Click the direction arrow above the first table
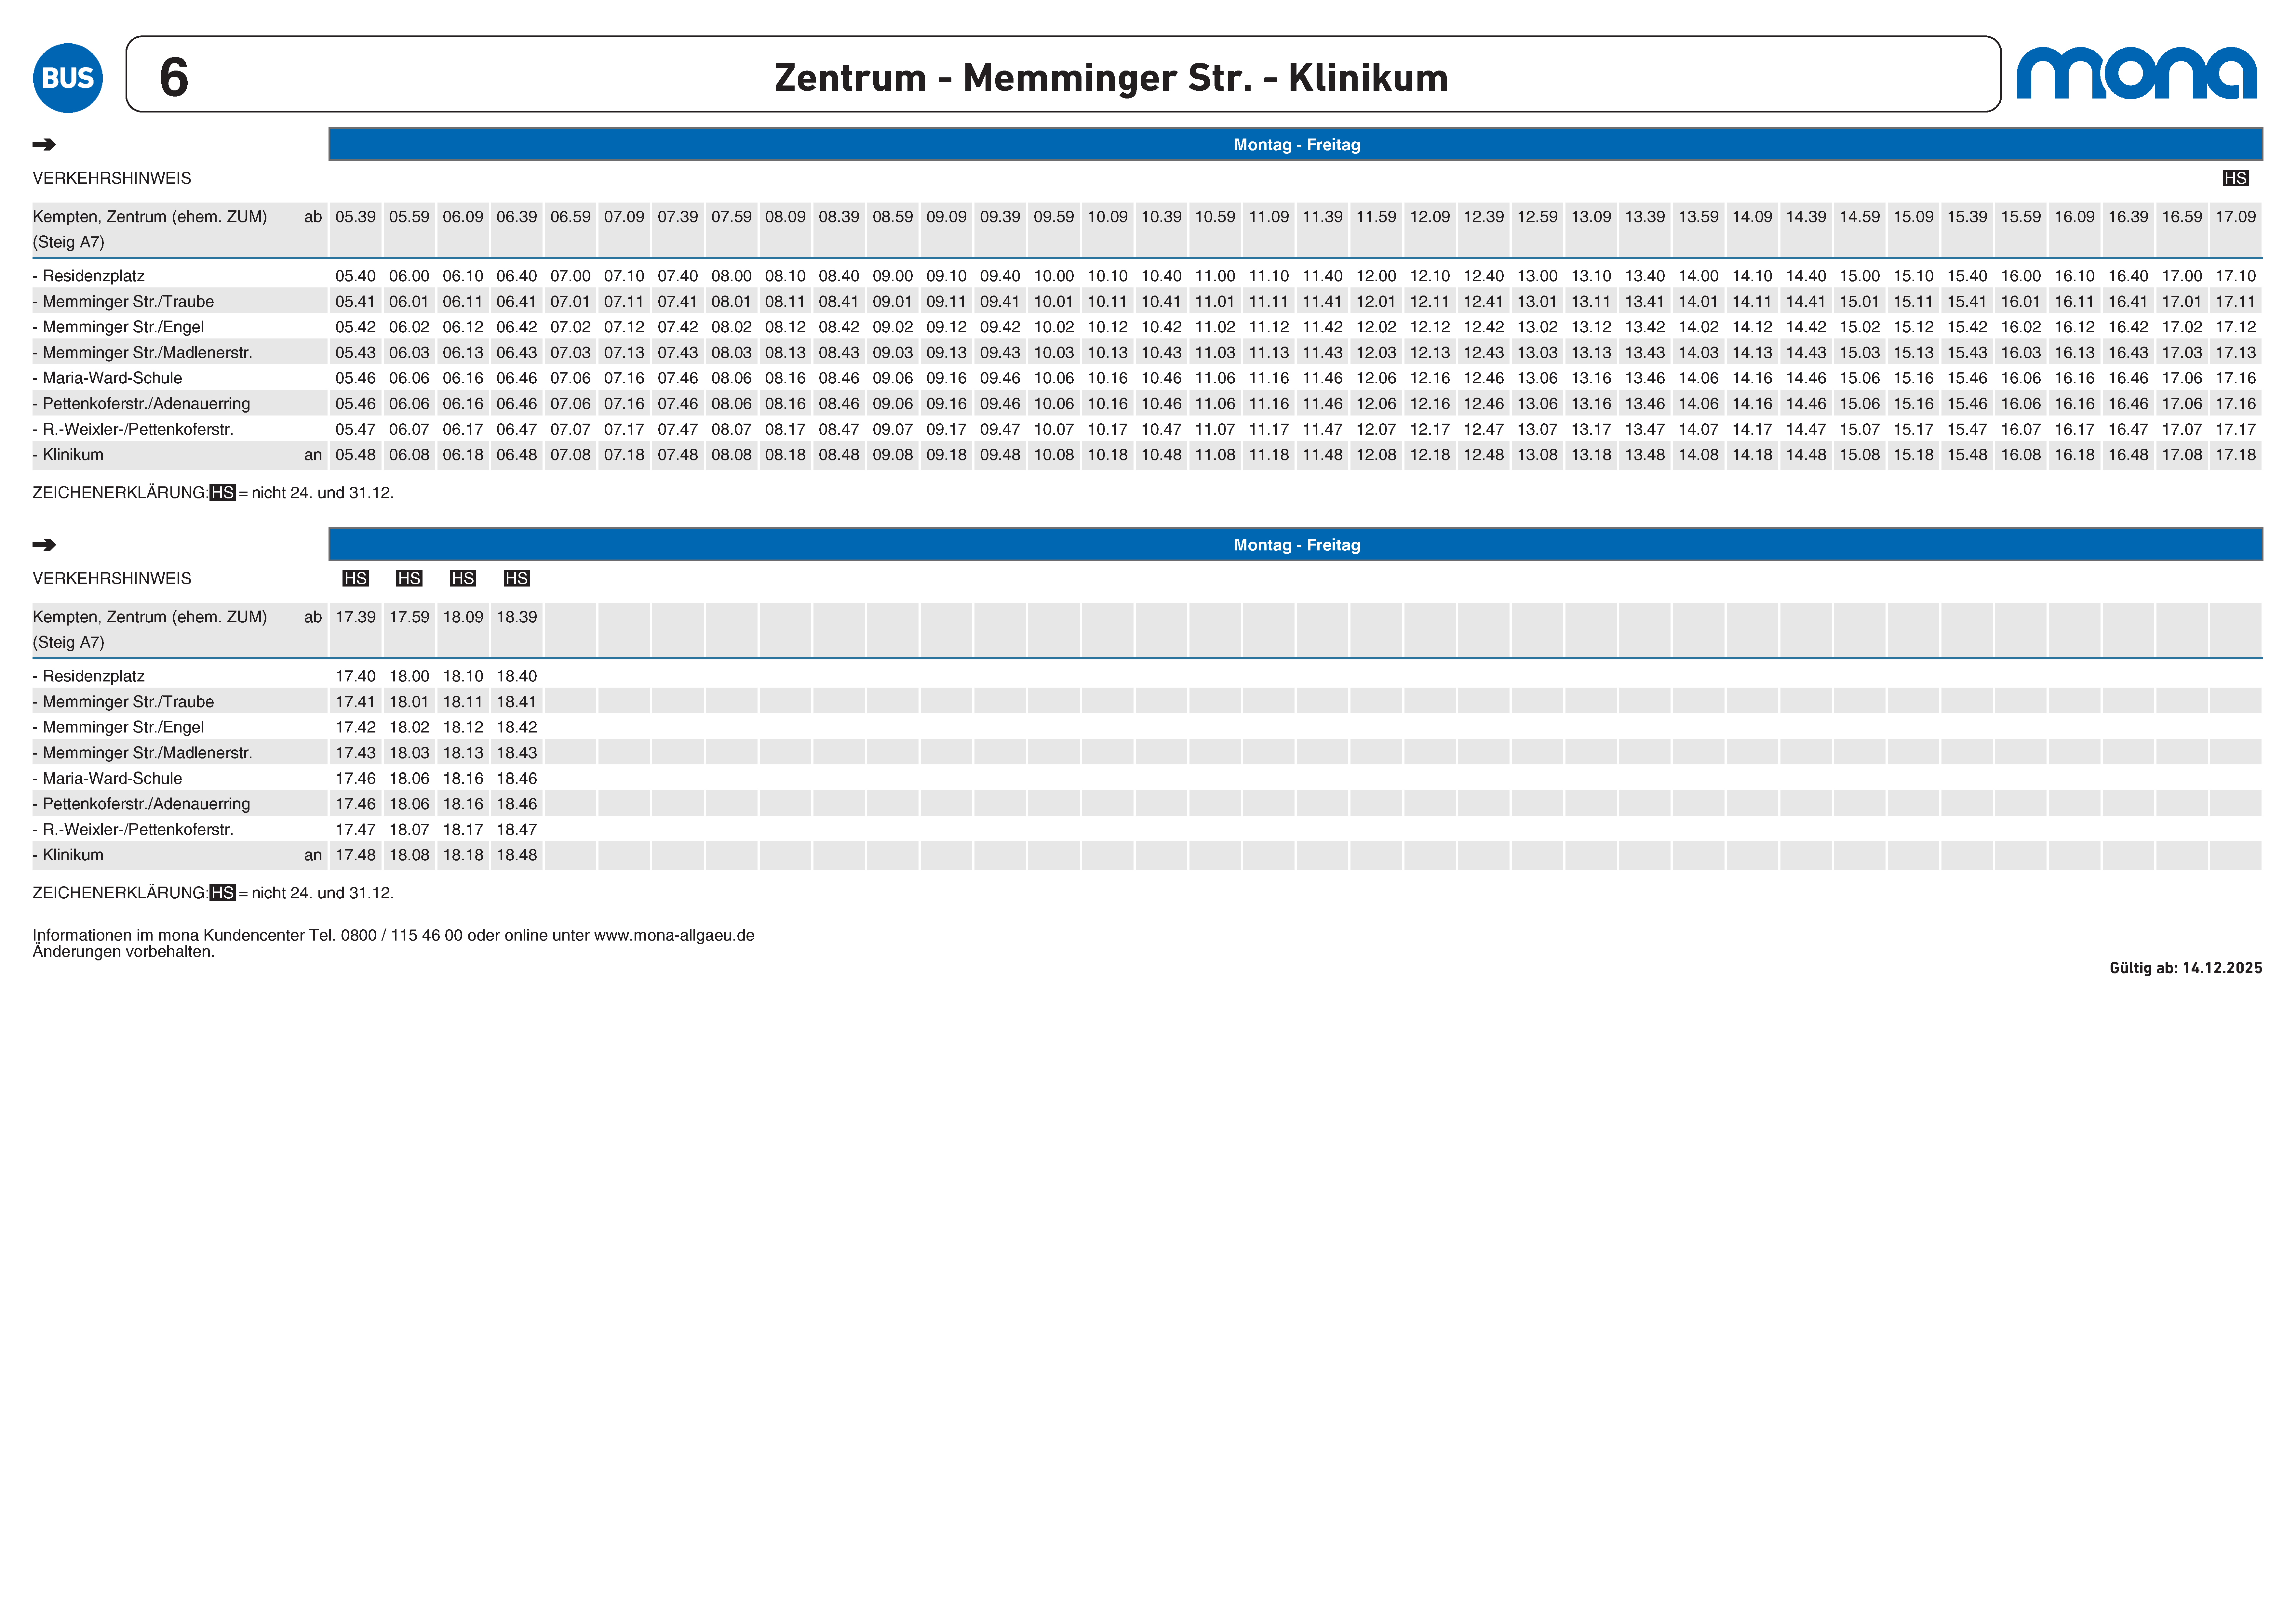Screen dimensions: 2296x1623 click(x=44, y=145)
